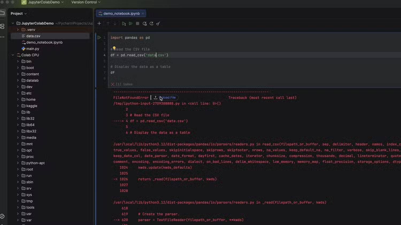This screenshot has width=401, height=225.
Task: Restart kernel and run all cells icon
Action: coord(151,23)
